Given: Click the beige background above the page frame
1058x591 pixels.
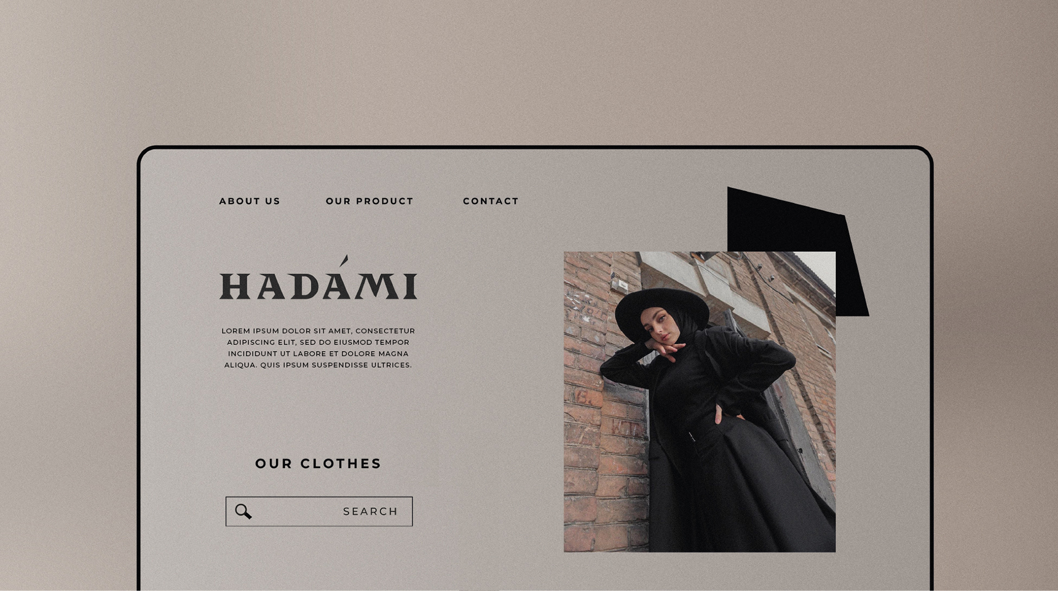Looking at the screenshot, I should [x=529, y=72].
